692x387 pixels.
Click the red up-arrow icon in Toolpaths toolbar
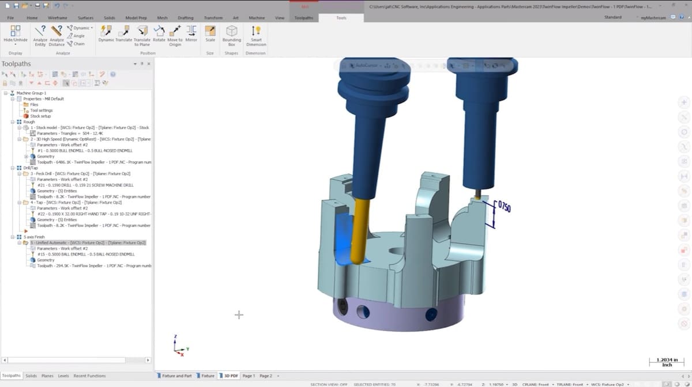[39, 83]
